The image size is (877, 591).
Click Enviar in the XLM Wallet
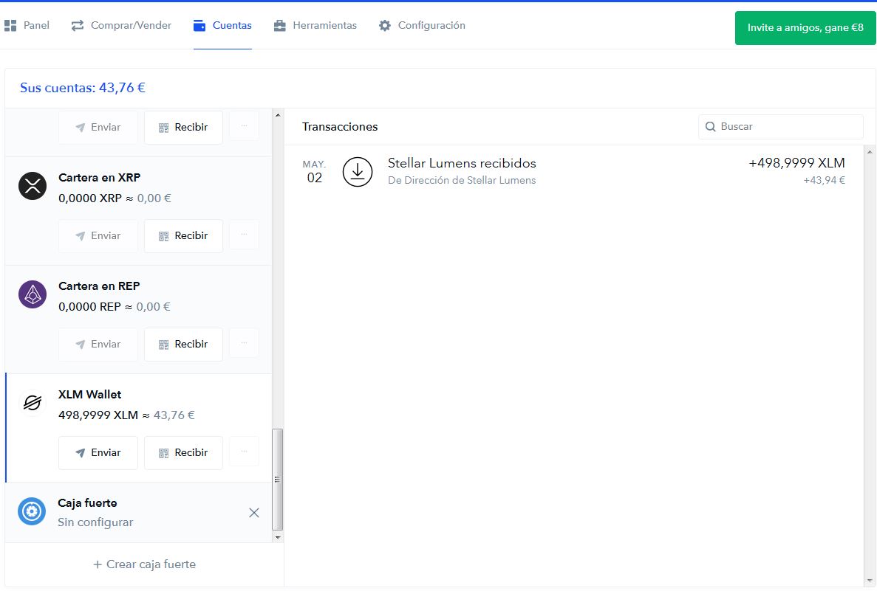[98, 452]
